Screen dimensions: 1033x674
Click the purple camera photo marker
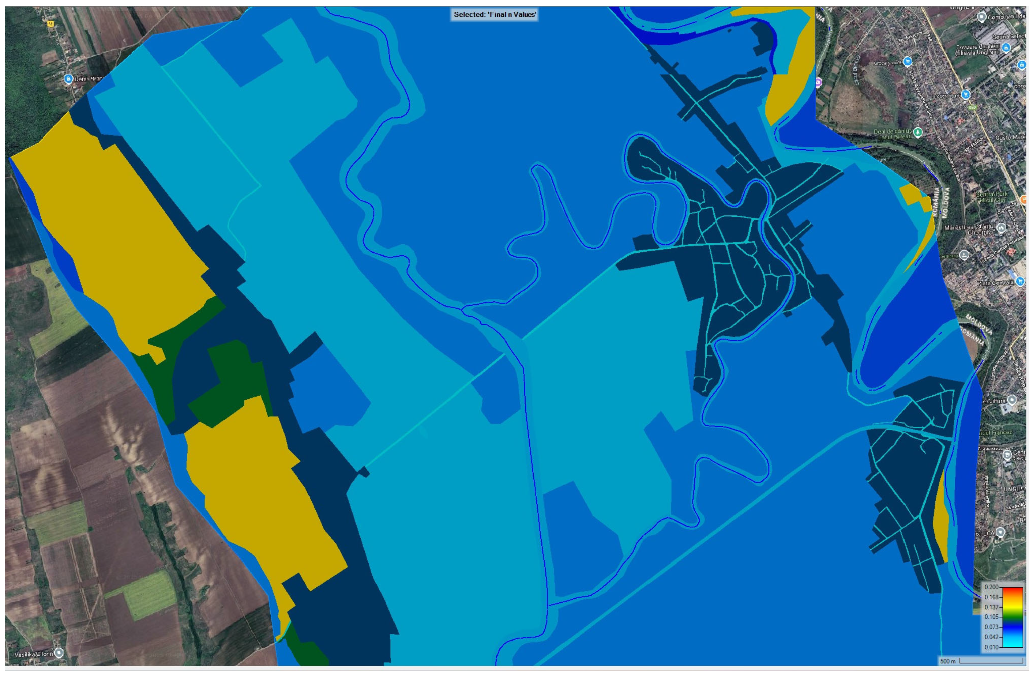point(818,82)
